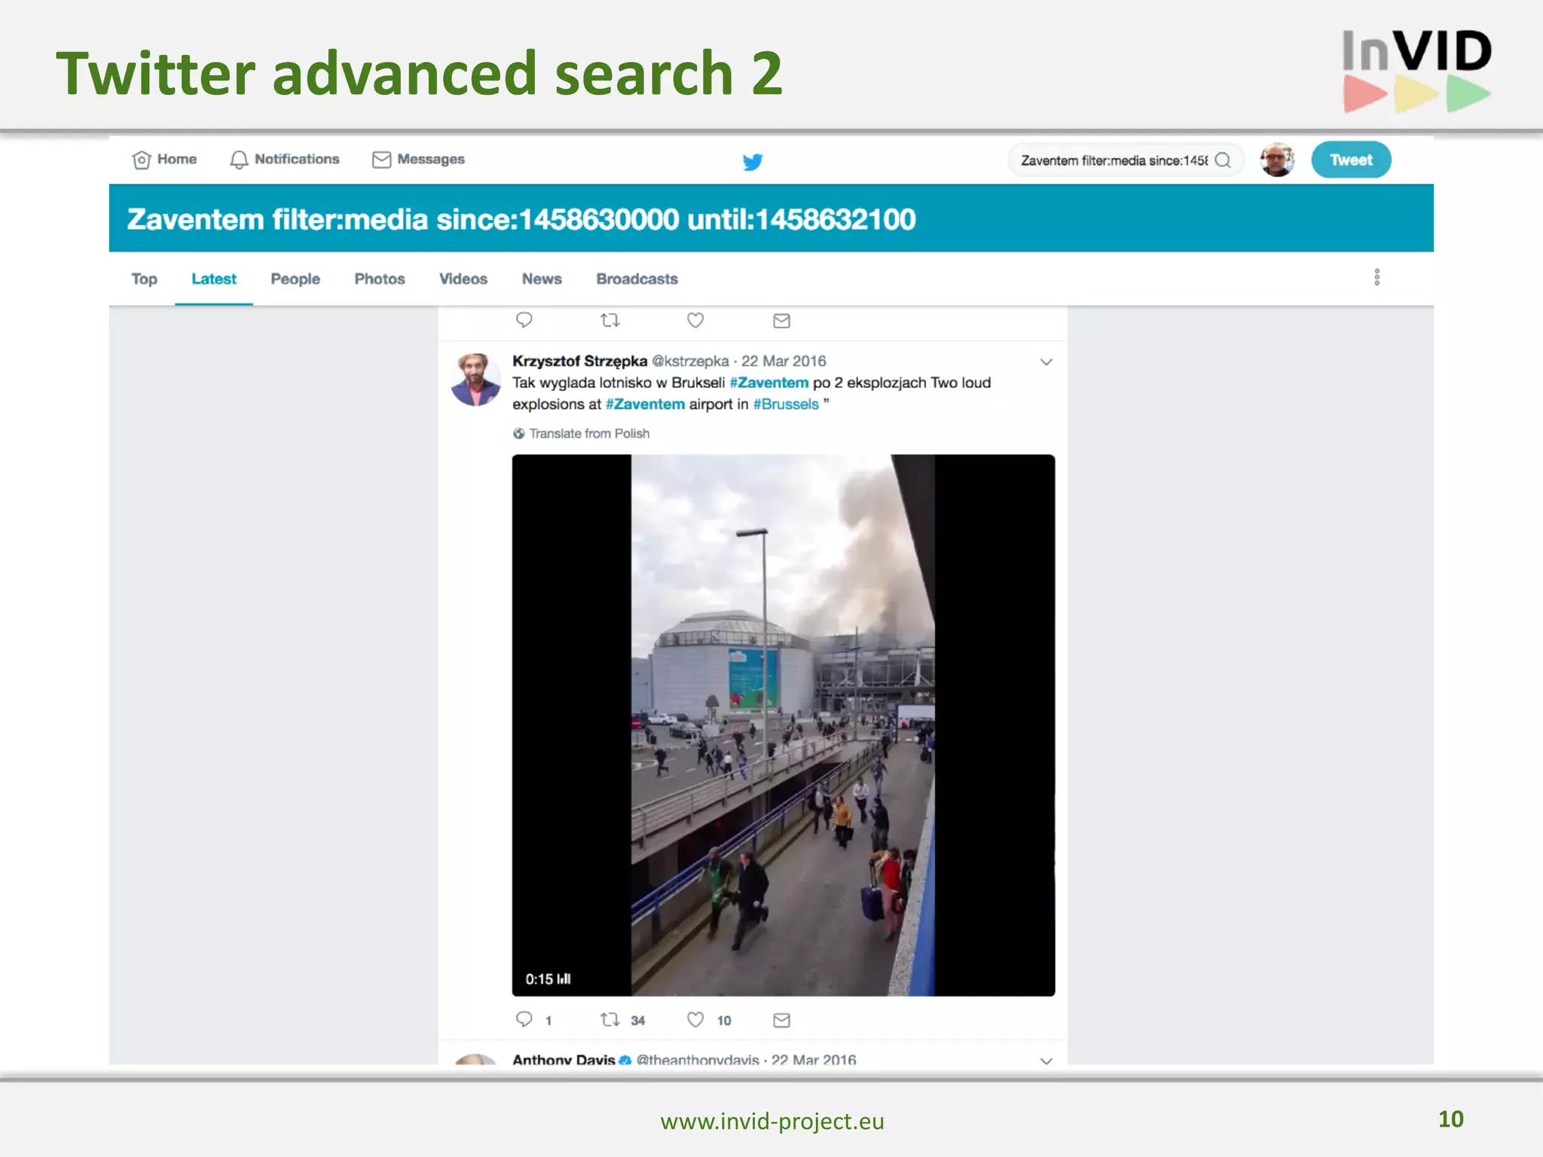Select the Latest tab
Image resolution: width=1543 pixels, height=1157 pixels.
(214, 279)
